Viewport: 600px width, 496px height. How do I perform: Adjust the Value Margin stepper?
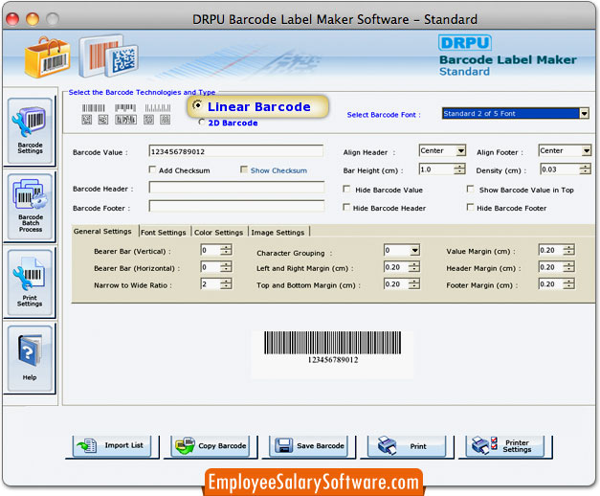tap(569, 250)
